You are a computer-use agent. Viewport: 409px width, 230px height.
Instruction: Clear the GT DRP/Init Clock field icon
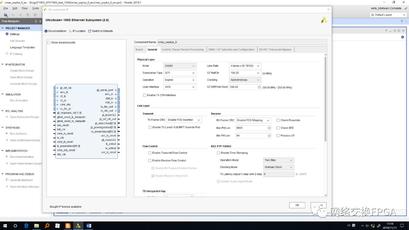tap(259, 87)
